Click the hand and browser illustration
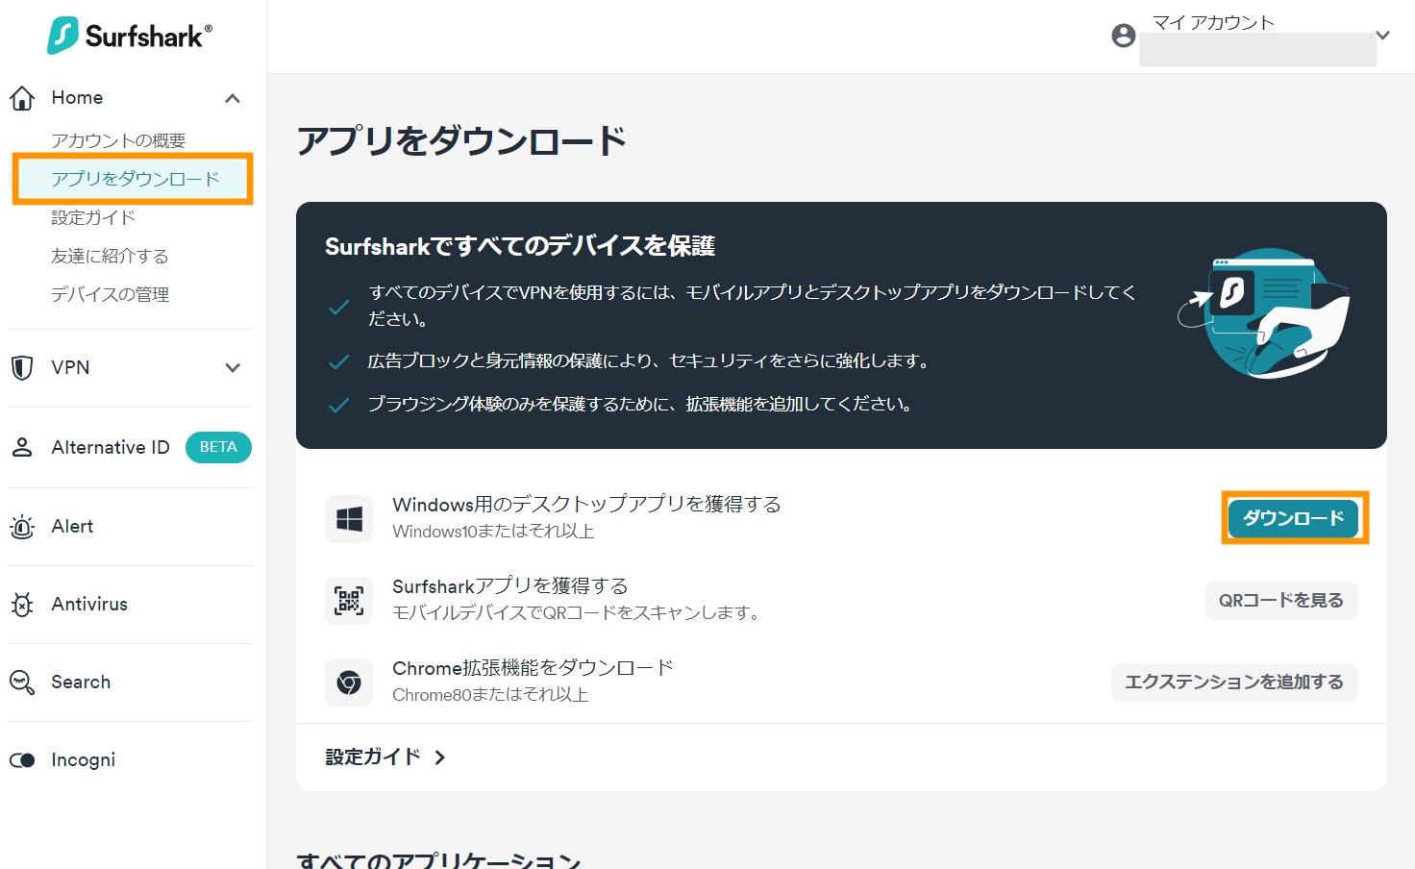Screen dimensions: 1415x869 [1264, 312]
